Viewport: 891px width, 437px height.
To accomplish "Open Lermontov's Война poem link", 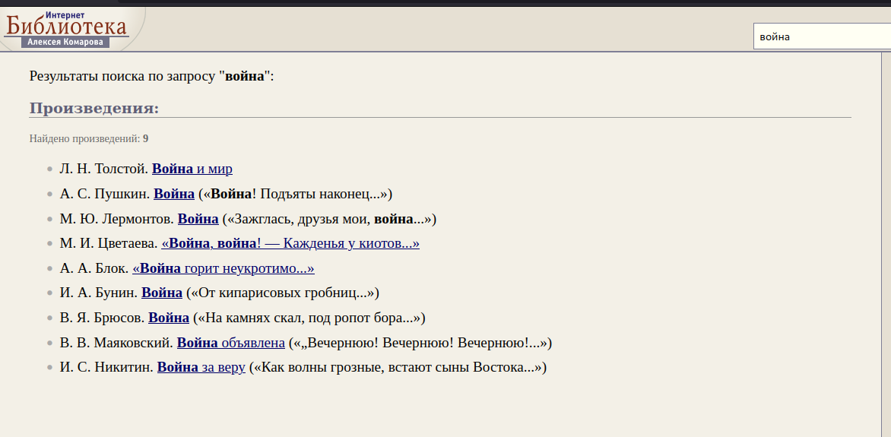I will point(198,219).
